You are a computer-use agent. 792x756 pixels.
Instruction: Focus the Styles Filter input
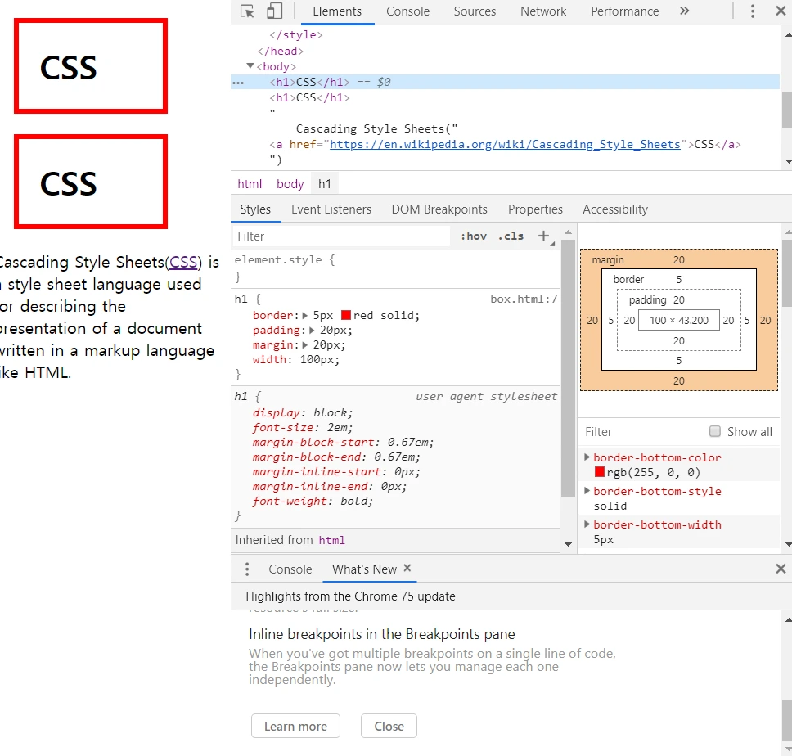tap(341, 236)
